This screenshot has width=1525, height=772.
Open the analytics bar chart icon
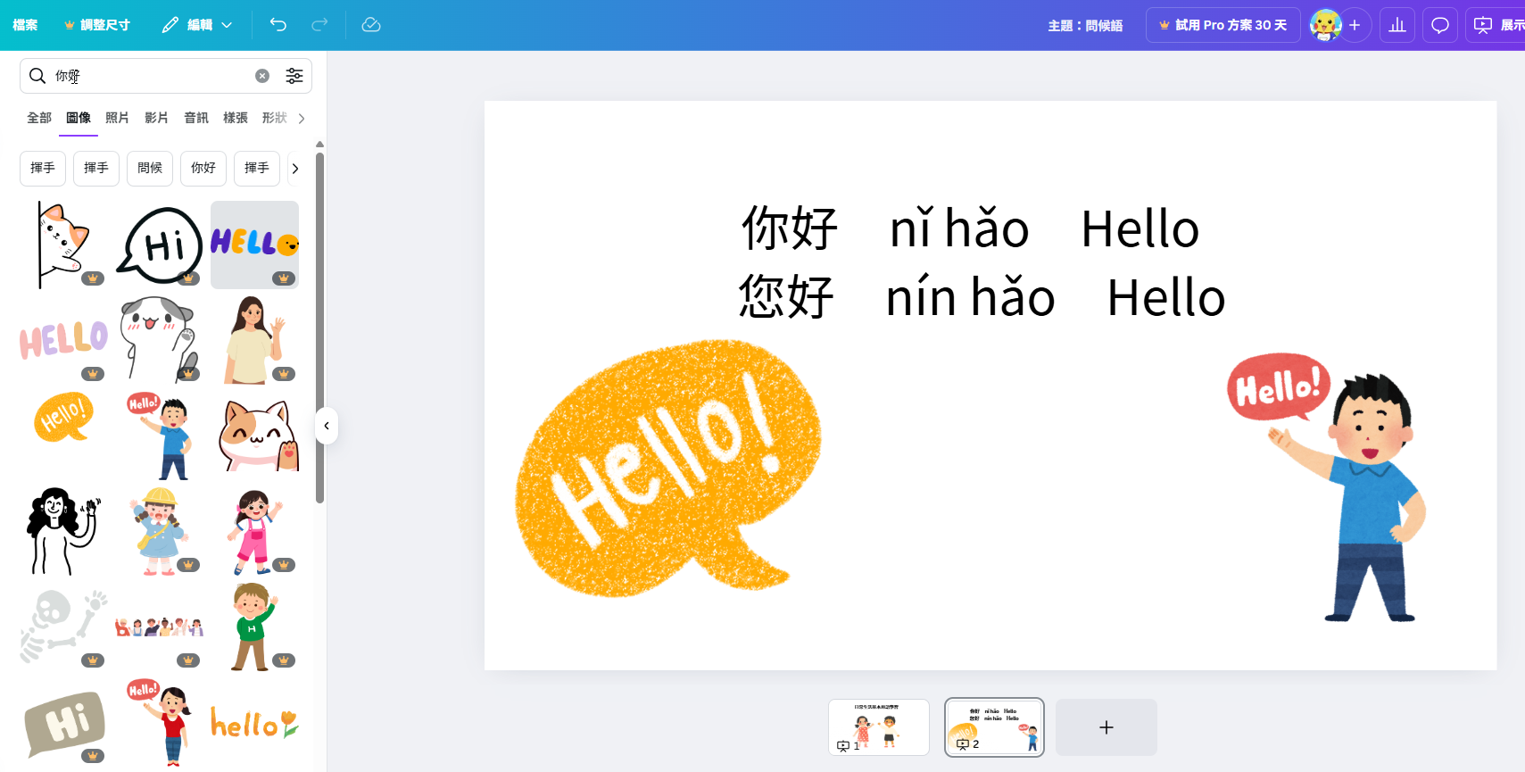pos(1397,25)
